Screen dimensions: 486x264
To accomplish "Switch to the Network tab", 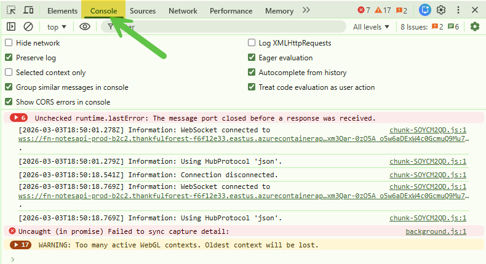I will coord(183,11).
